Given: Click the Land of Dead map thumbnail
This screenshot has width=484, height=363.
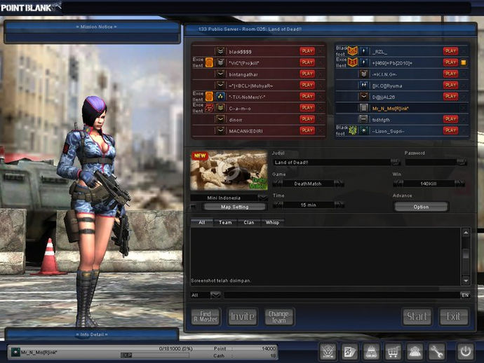Looking at the screenshot, I should pyautogui.click(x=229, y=170).
